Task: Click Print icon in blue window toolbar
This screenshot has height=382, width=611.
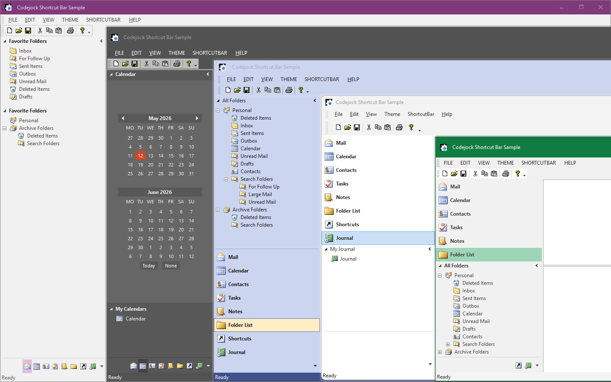Action: pos(289,90)
